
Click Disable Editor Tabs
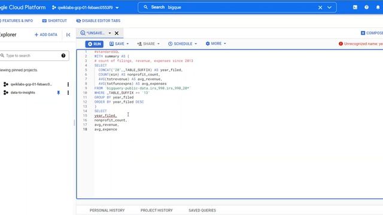click(x=98, y=21)
